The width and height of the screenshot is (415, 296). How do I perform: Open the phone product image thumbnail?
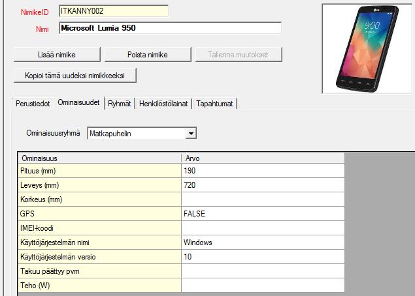click(367, 49)
